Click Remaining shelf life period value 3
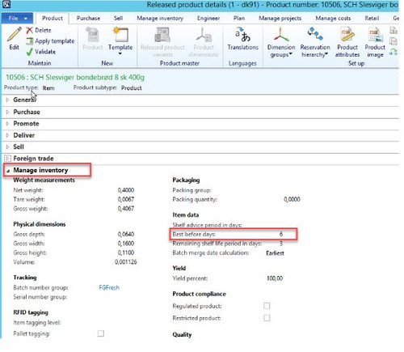The width and height of the screenshot is (404, 352). click(x=281, y=244)
